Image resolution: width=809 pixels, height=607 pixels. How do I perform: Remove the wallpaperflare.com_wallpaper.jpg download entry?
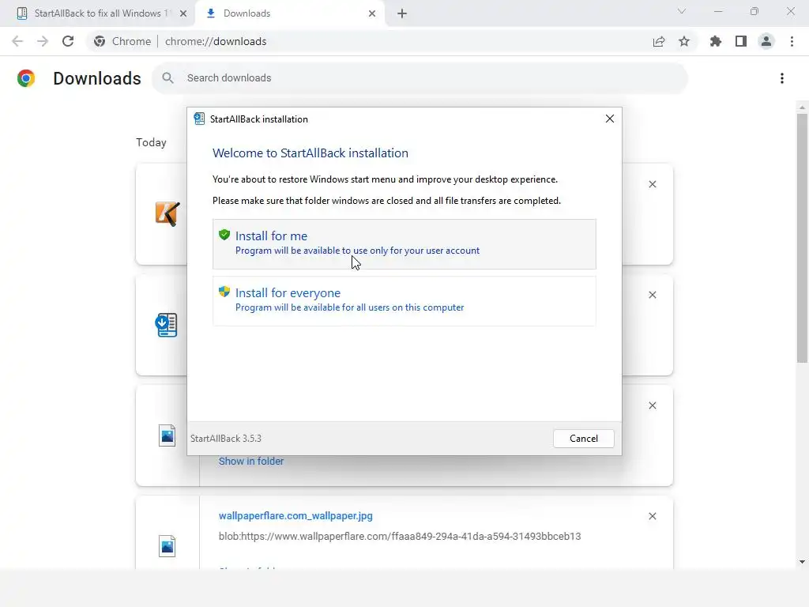[x=653, y=516]
